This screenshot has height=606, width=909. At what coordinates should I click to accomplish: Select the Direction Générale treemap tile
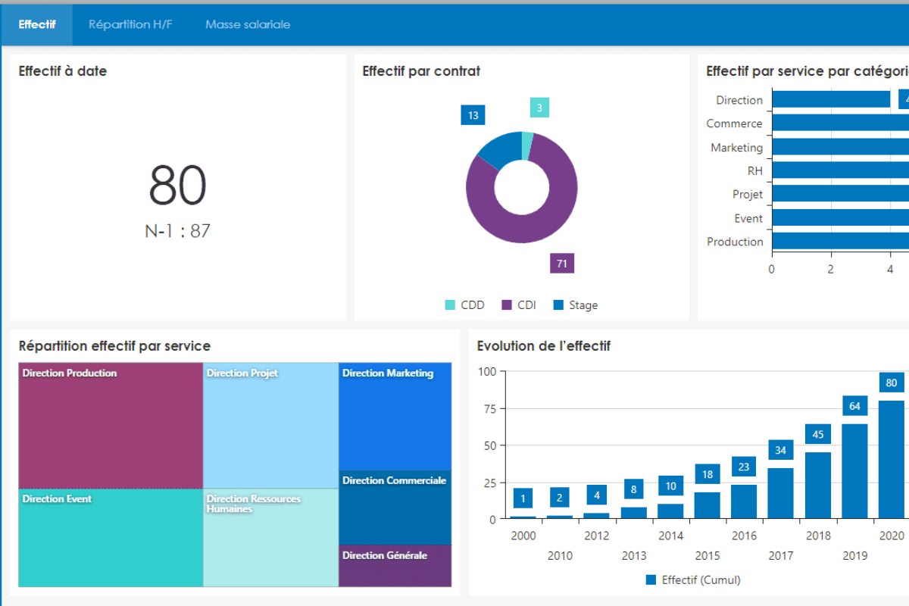[x=395, y=568]
